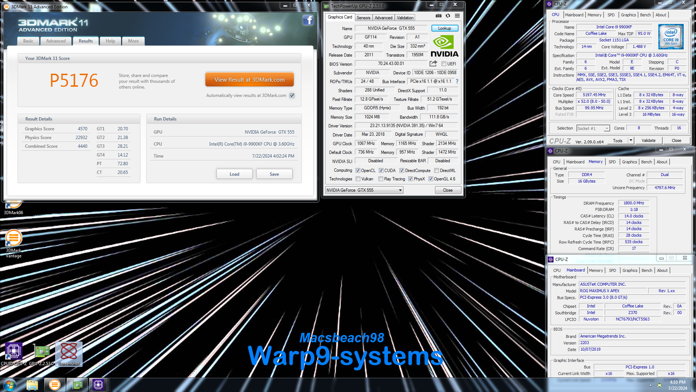Click the top CPU-Z title bar icon
The height and width of the screenshot is (392, 696).
click(550, 4)
